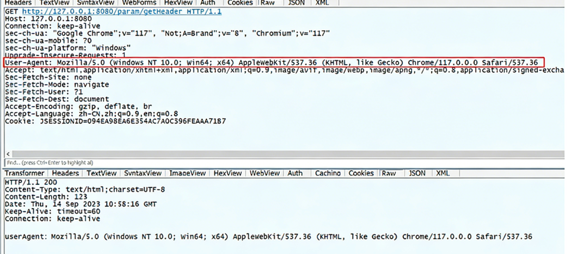
Task: Open the response ImageView tab
Action: tap(187, 173)
